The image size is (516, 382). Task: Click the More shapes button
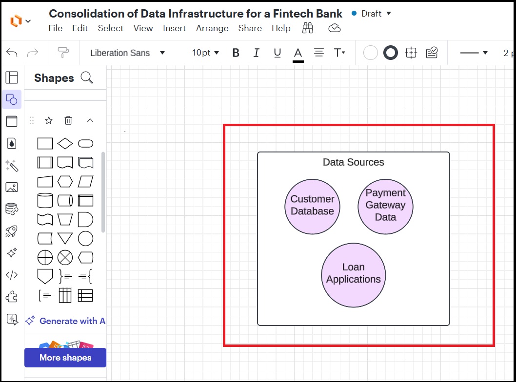click(65, 358)
